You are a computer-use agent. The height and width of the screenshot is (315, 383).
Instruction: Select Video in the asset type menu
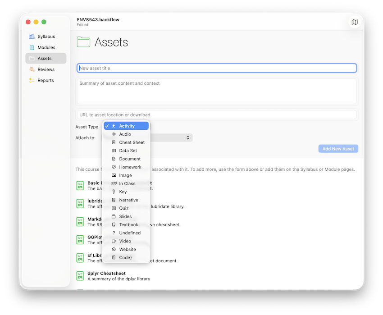125,241
